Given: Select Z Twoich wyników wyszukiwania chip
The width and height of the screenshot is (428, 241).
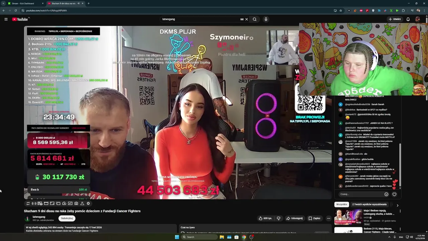Looking at the screenshot, I should (x=369, y=205).
